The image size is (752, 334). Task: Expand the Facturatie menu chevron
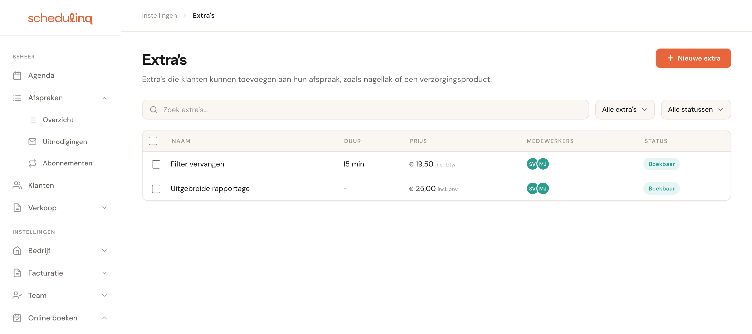[x=104, y=273]
